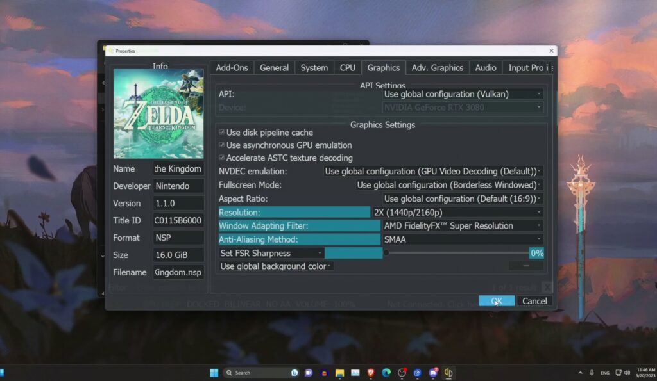
Task: Launch Microsoft Edge from the taskbar
Action: pos(386,373)
